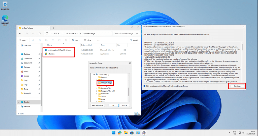
Task: Click the Refresh icon in File Explorer
Action: (x=40, y=33)
